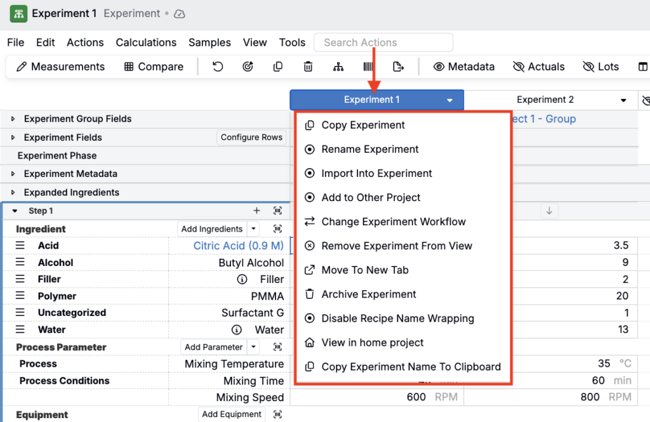
Task: Click the undo icon in the toolbar
Action: point(218,67)
